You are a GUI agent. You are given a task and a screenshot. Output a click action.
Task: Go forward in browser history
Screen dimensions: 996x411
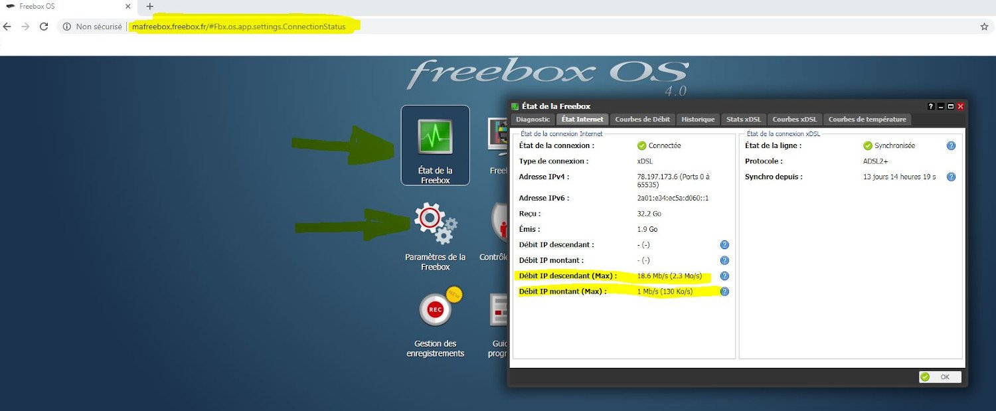click(x=25, y=27)
